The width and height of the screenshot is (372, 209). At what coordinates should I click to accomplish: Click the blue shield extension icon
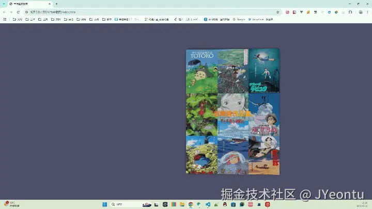pos(329,12)
